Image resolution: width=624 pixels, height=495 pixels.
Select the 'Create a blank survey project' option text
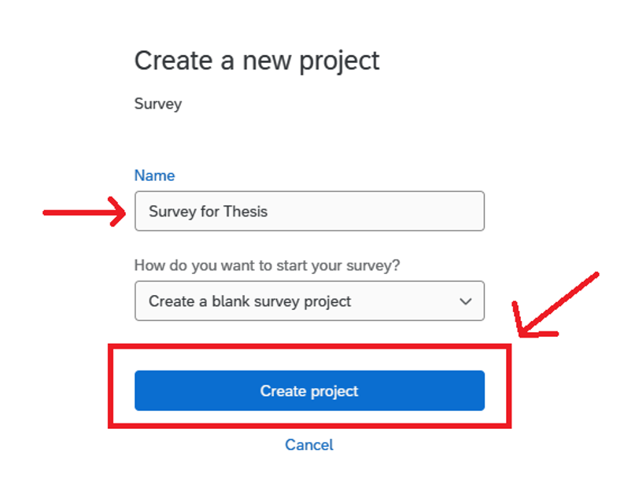point(249,301)
